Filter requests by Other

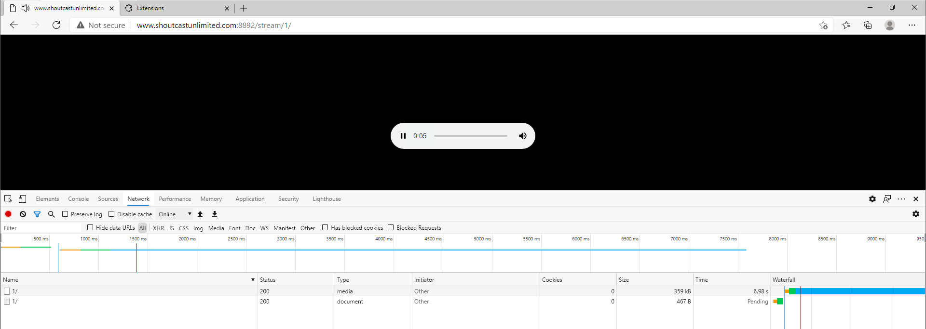pos(308,228)
